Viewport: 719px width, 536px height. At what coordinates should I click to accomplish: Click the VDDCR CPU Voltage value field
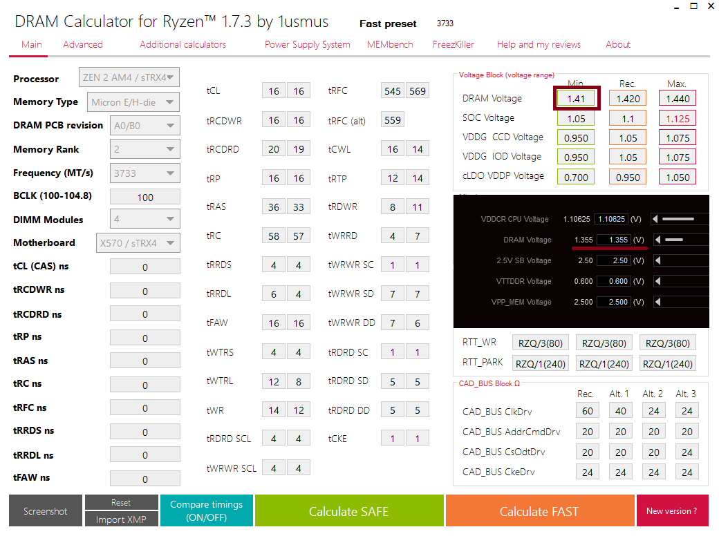coord(611,219)
